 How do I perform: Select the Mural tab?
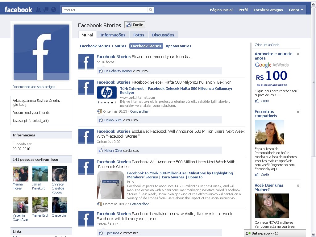[87, 35]
